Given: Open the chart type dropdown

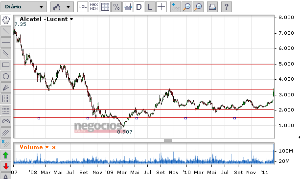Looking at the screenshot, I should click(x=62, y=7).
